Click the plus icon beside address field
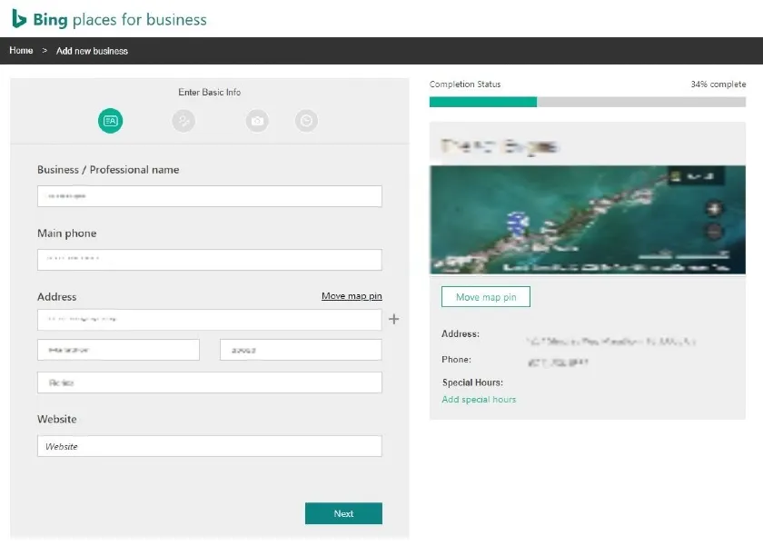763x546 pixels. [x=393, y=319]
